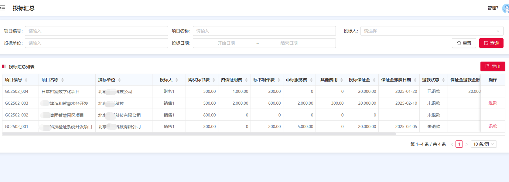Sort by 投标保证金 column

click(x=374, y=80)
